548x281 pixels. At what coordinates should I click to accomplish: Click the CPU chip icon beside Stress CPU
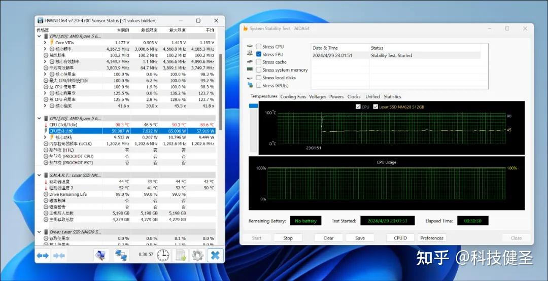click(x=250, y=46)
